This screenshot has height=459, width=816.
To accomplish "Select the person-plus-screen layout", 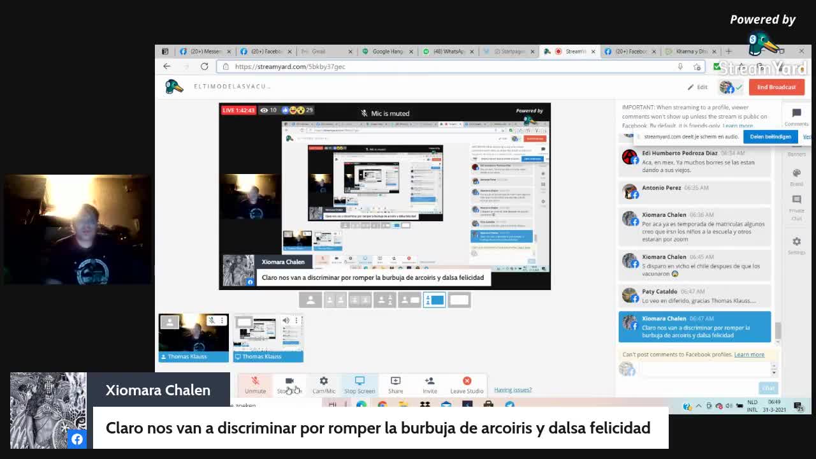I will pos(409,300).
